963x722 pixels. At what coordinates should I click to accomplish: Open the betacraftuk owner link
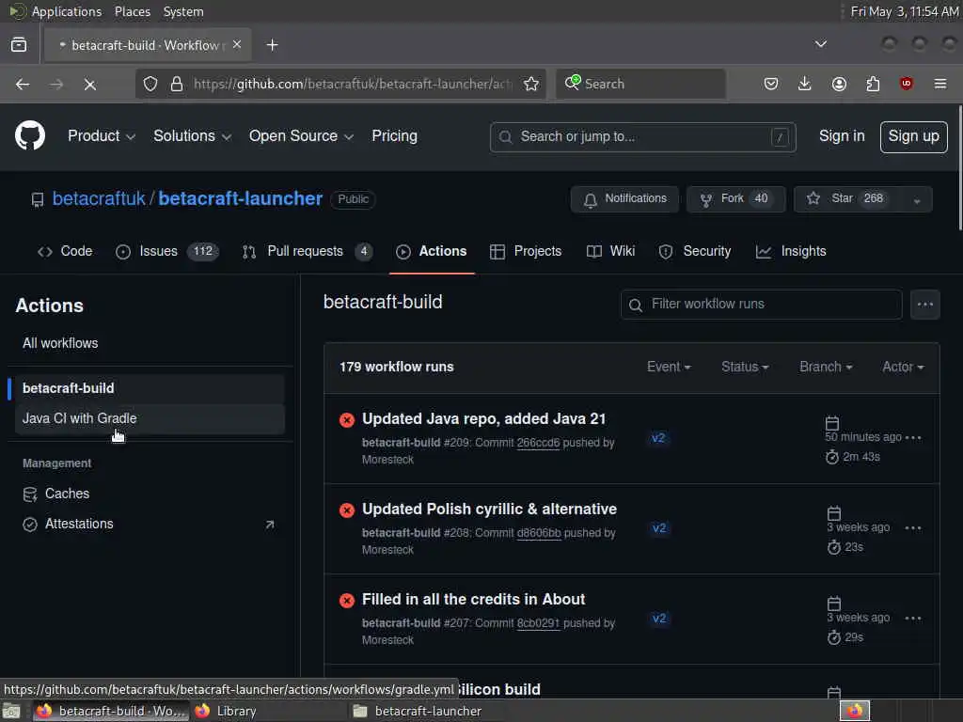click(99, 199)
